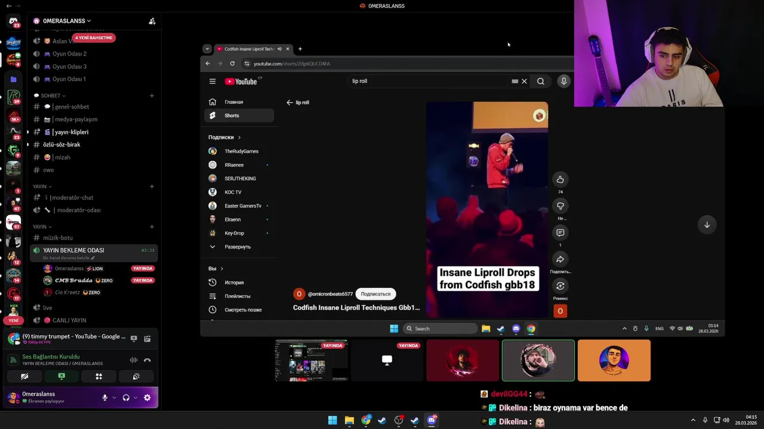Open microphone input options chevron

(x=113, y=398)
